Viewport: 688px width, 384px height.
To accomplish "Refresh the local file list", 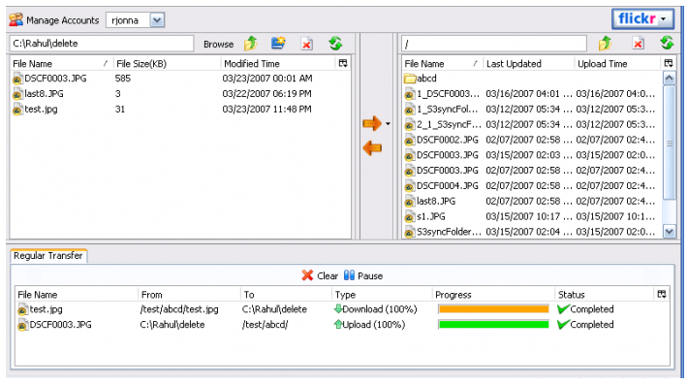I will [x=335, y=44].
